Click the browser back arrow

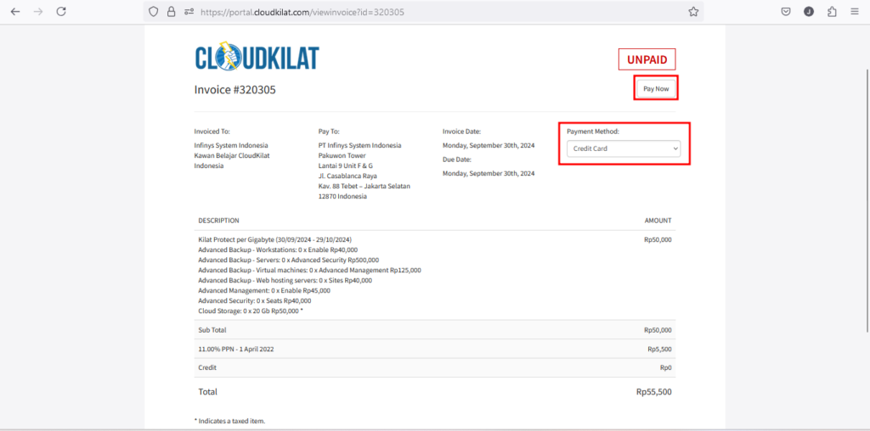click(15, 12)
